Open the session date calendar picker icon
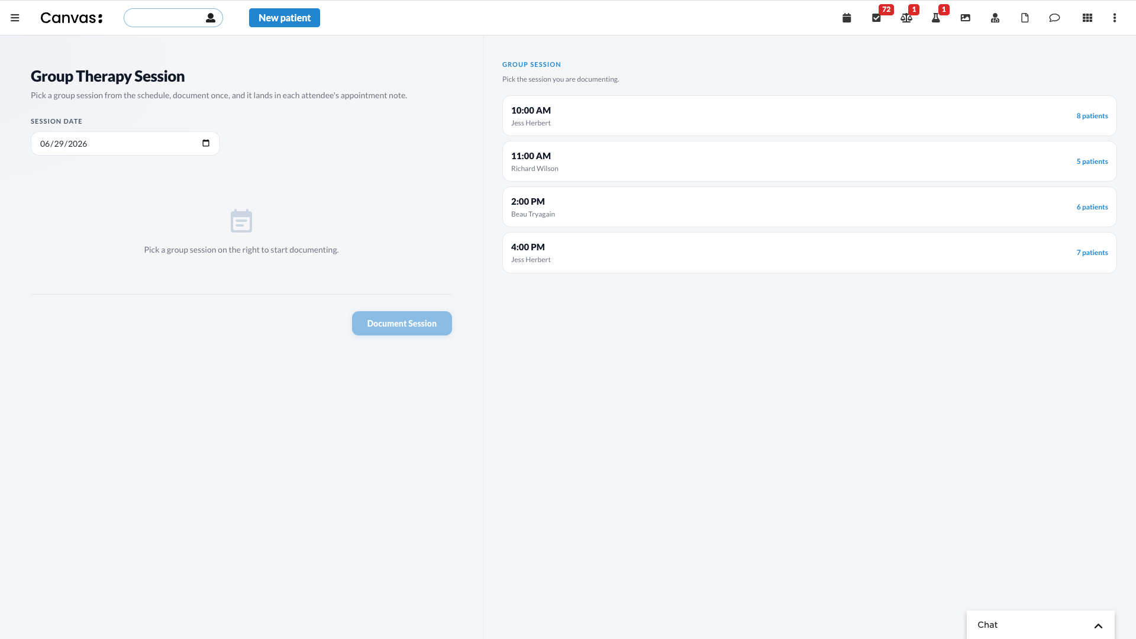The image size is (1136, 639). (206, 143)
